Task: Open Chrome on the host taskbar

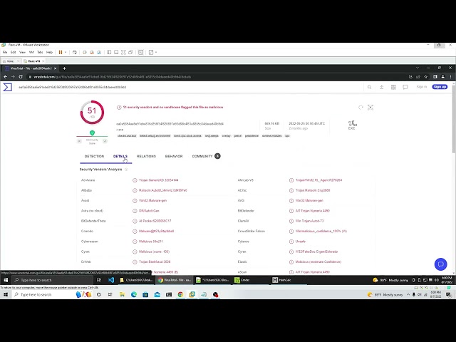Action: point(180,294)
